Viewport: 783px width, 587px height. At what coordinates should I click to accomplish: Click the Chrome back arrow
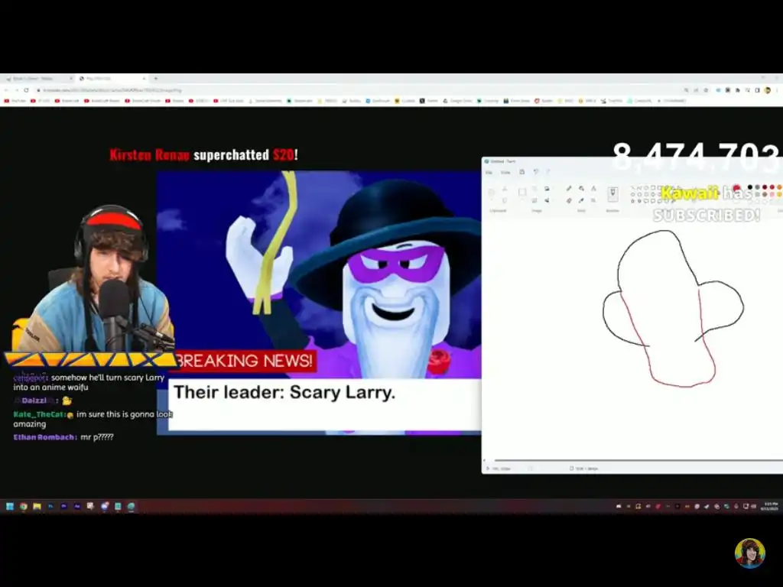click(x=6, y=90)
